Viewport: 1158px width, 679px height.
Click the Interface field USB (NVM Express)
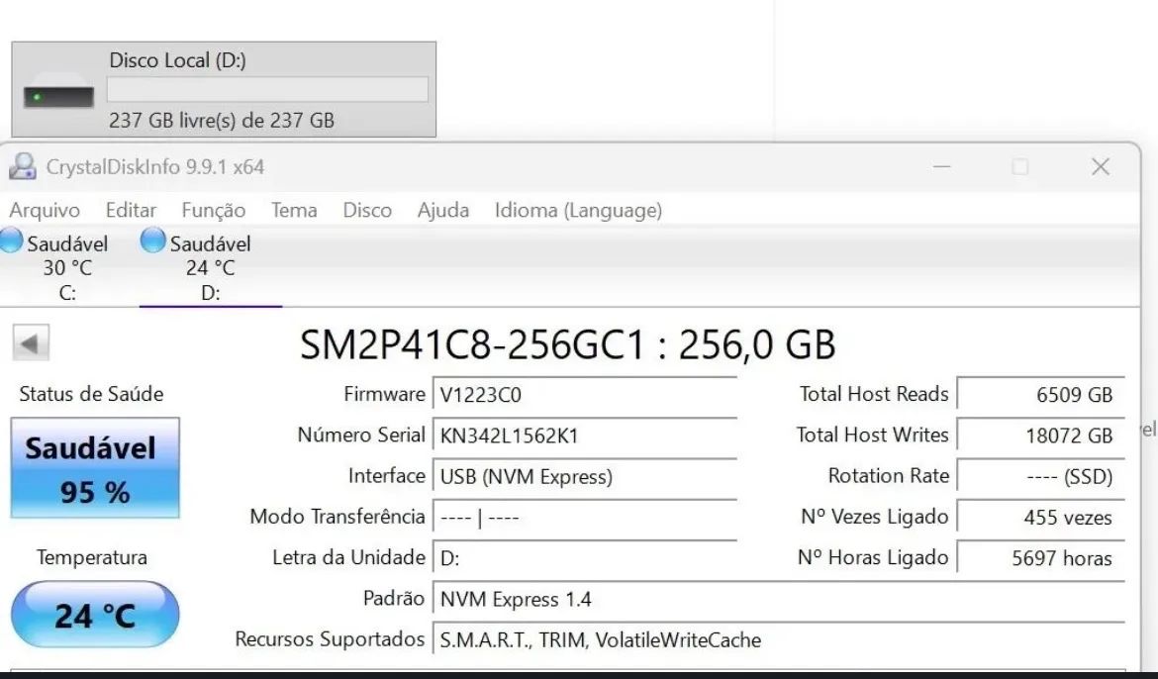click(x=585, y=476)
